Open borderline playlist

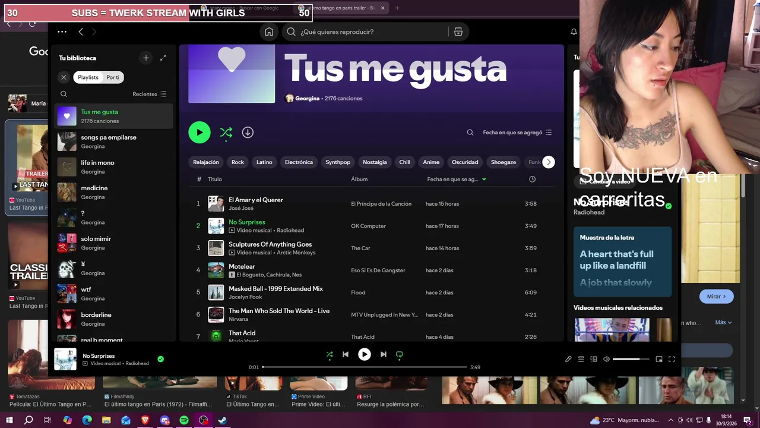coord(114,319)
